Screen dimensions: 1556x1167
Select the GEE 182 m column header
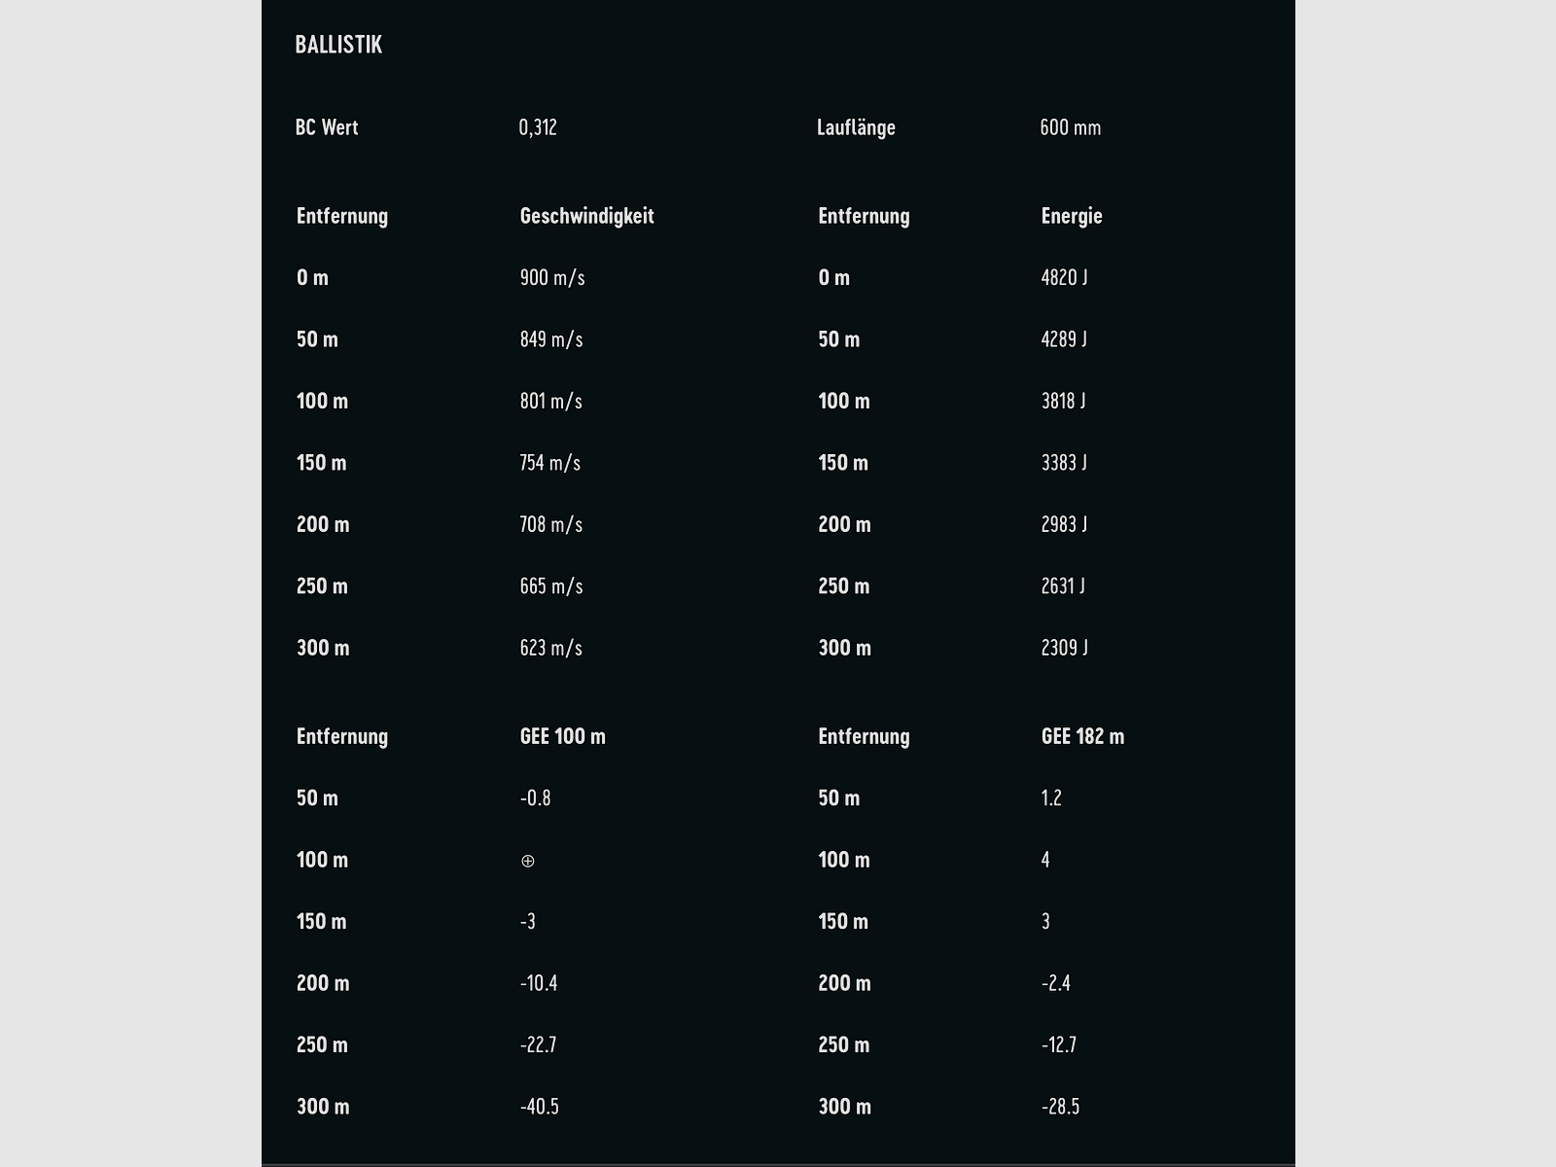1082,736
